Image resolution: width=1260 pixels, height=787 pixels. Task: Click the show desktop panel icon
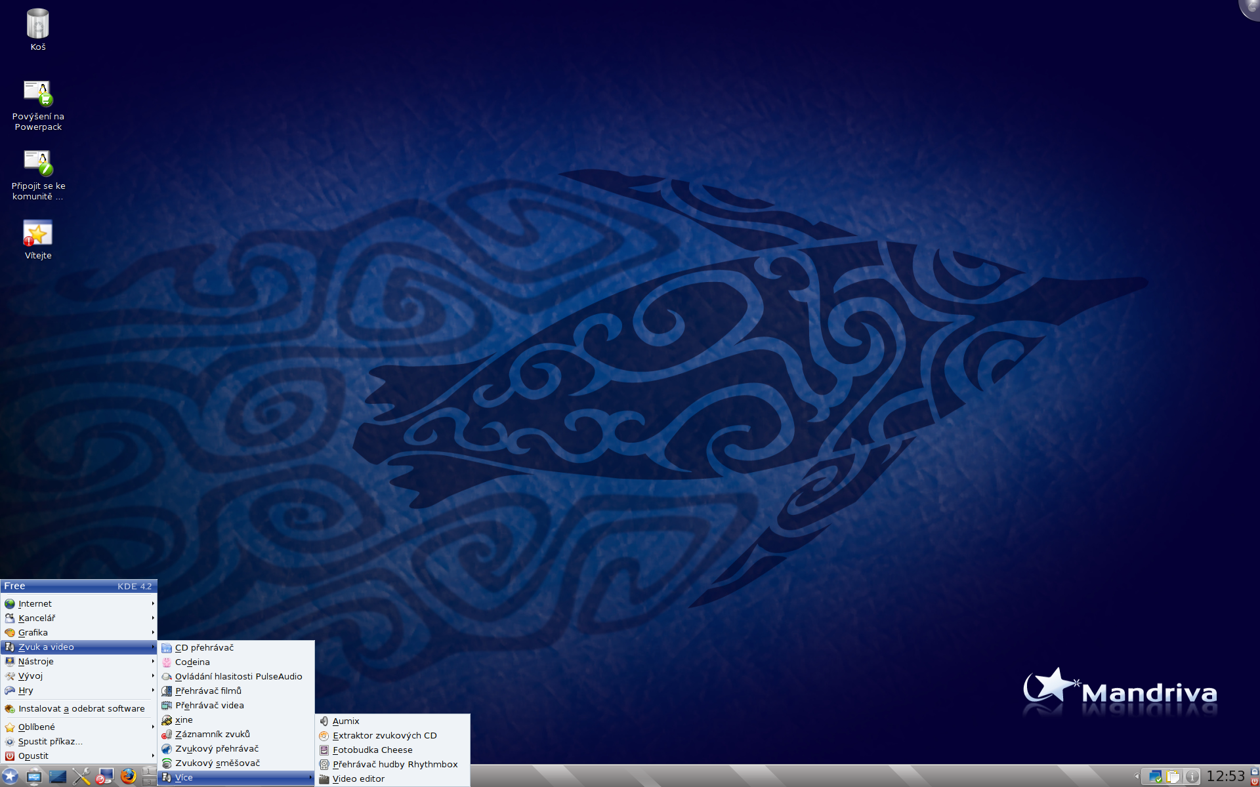[58, 777]
